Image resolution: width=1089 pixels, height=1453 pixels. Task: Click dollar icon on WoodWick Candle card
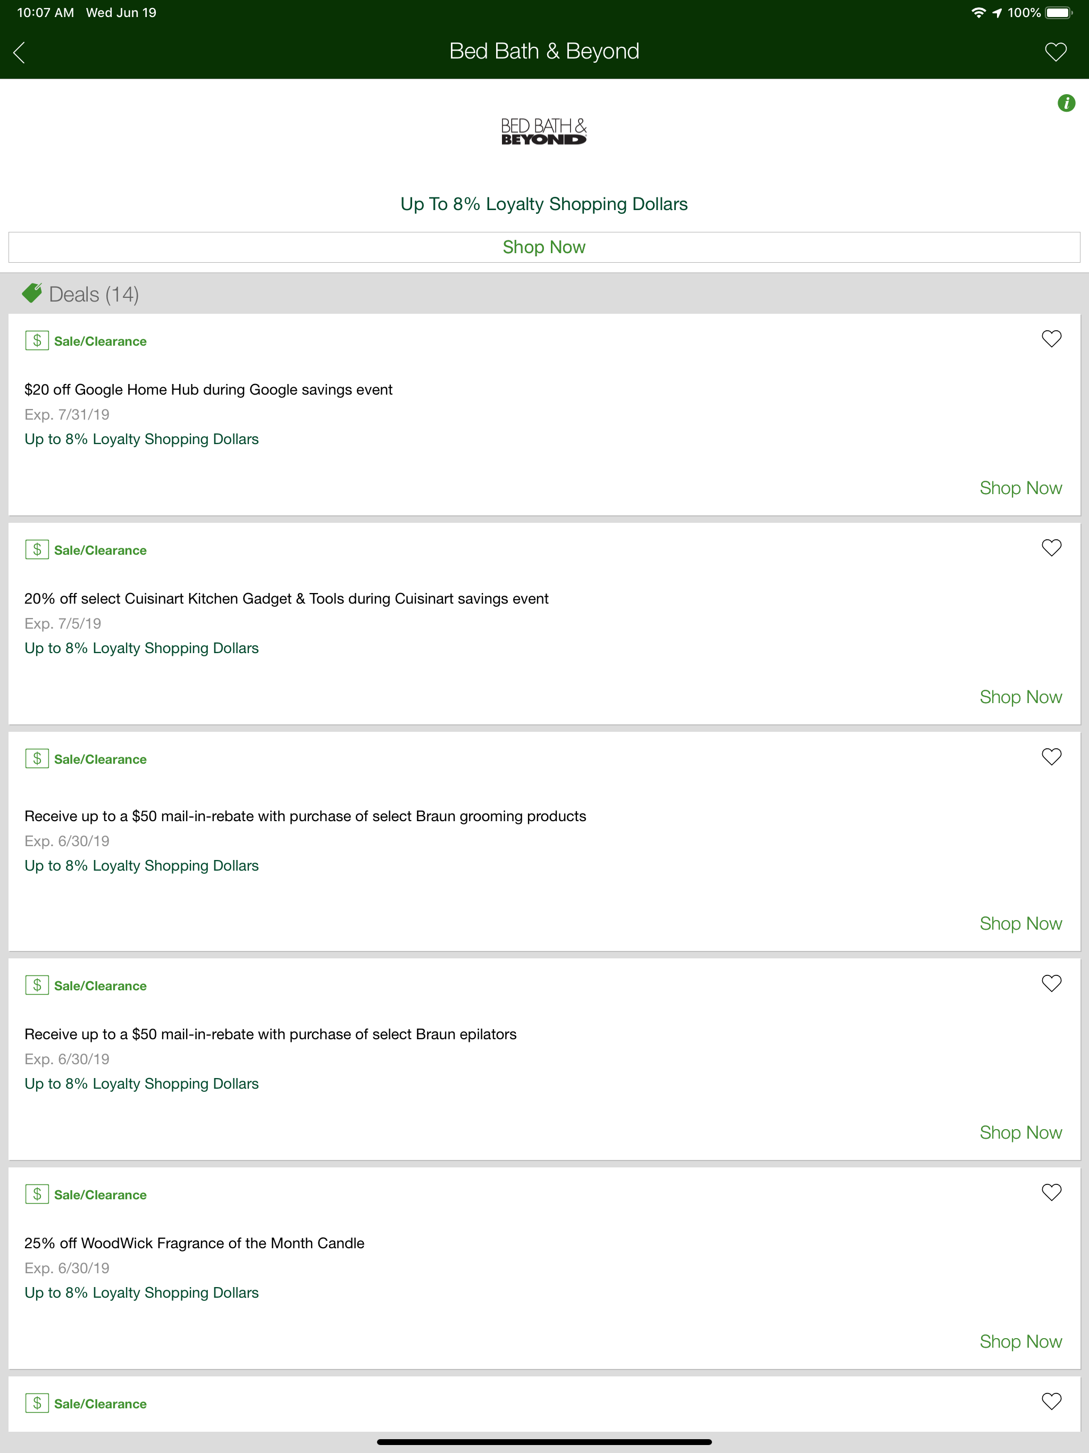click(37, 1193)
